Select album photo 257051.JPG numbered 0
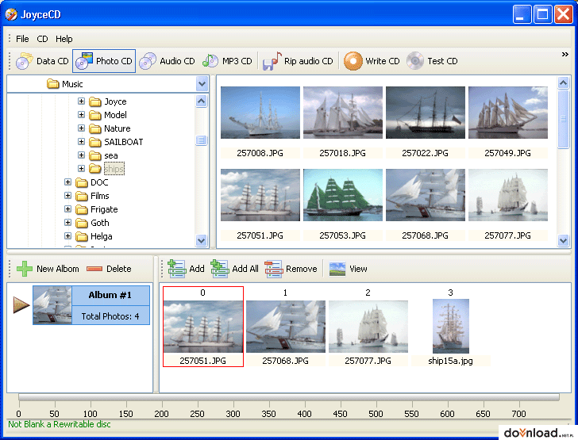 click(x=203, y=327)
